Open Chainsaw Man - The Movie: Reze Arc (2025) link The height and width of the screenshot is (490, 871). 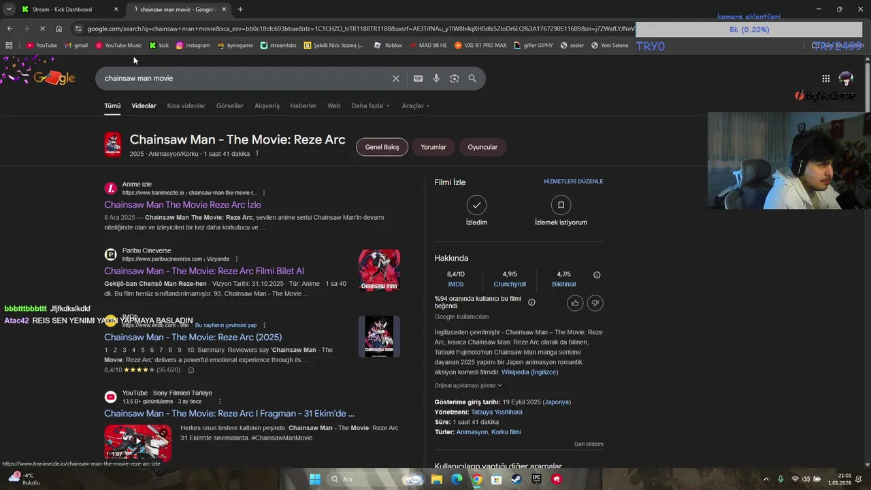[x=193, y=337]
